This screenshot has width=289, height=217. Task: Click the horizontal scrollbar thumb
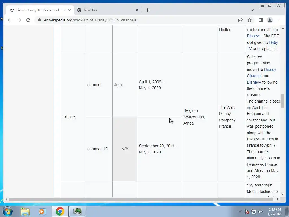[141, 199]
